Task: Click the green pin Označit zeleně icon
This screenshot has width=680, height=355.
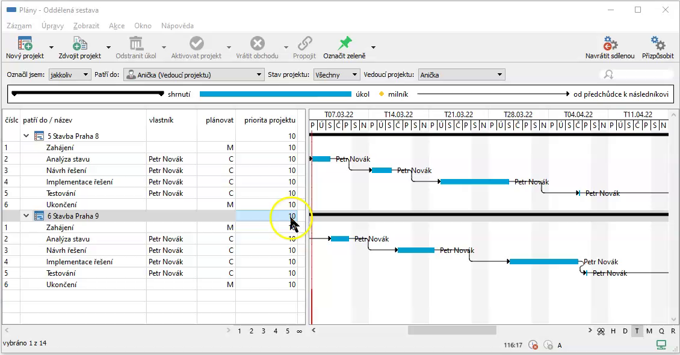Action: [x=344, y=44]
